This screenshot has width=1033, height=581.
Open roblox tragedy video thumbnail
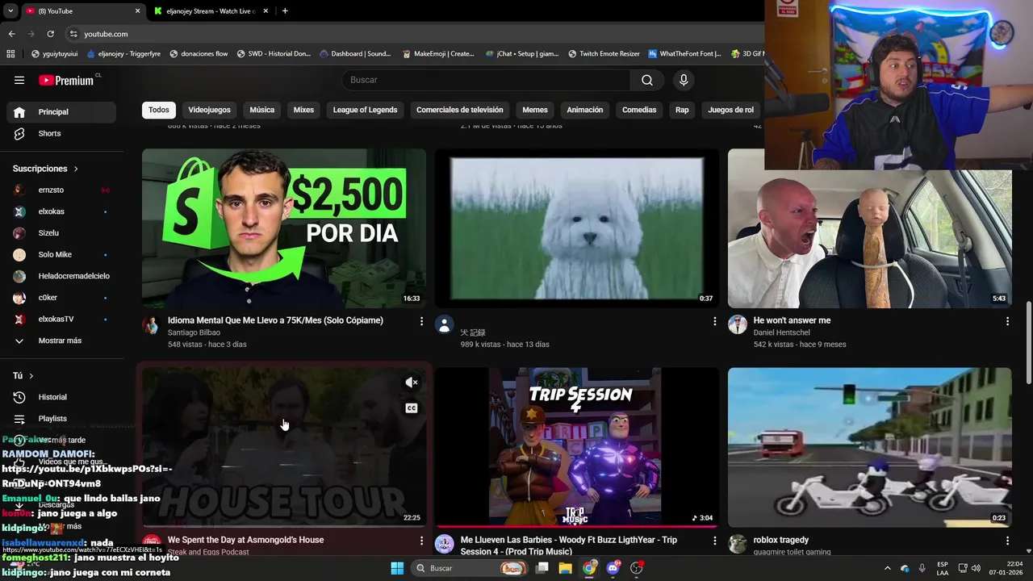tap(869, 448)
